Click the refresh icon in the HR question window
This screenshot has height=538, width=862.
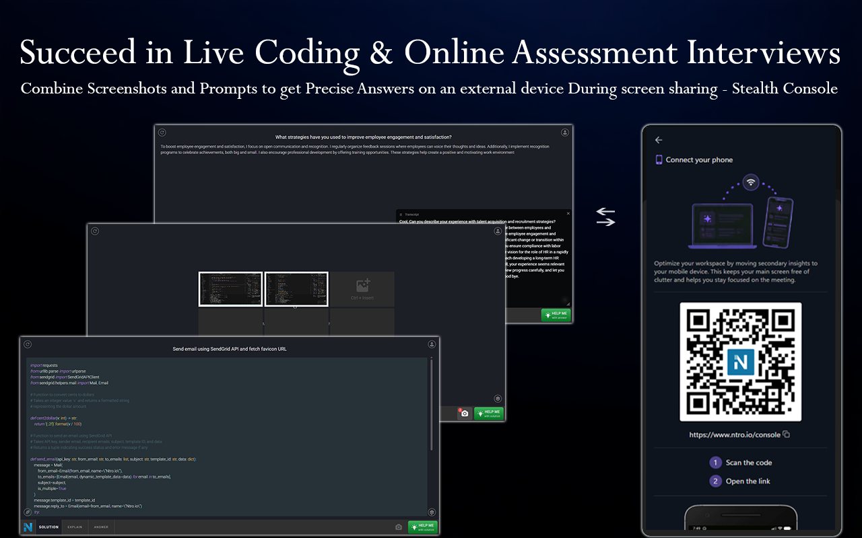(x=162, y=132)
